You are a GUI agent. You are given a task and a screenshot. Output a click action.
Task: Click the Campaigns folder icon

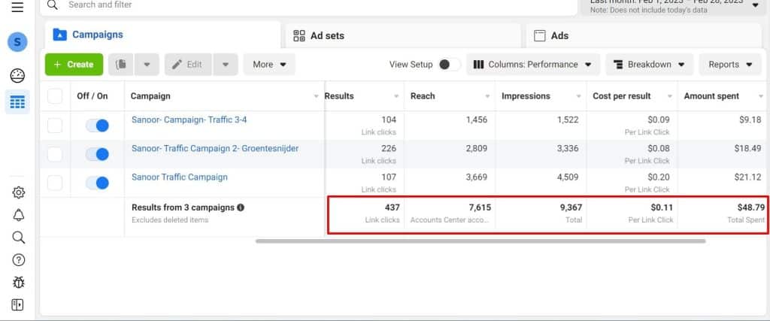coord(59,35)
